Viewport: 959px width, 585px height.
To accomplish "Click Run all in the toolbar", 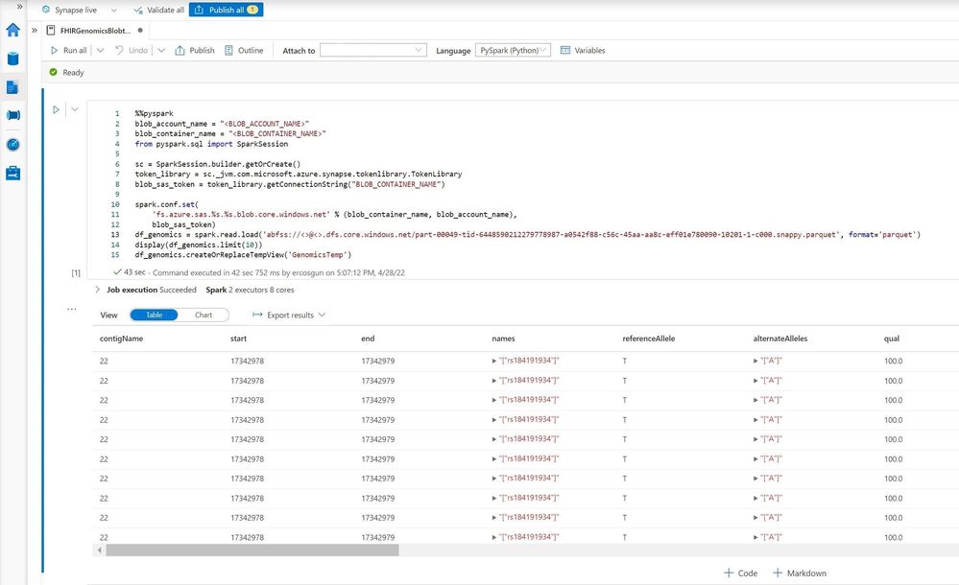I will click(x=68, y=50).
